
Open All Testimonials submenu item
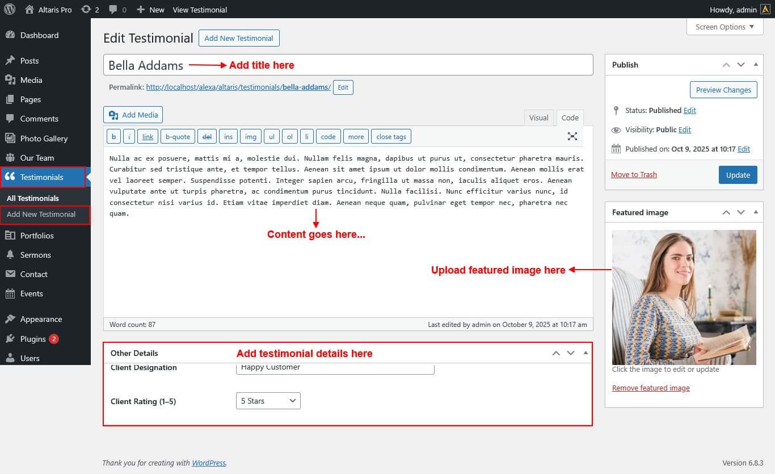pos(33,198)
